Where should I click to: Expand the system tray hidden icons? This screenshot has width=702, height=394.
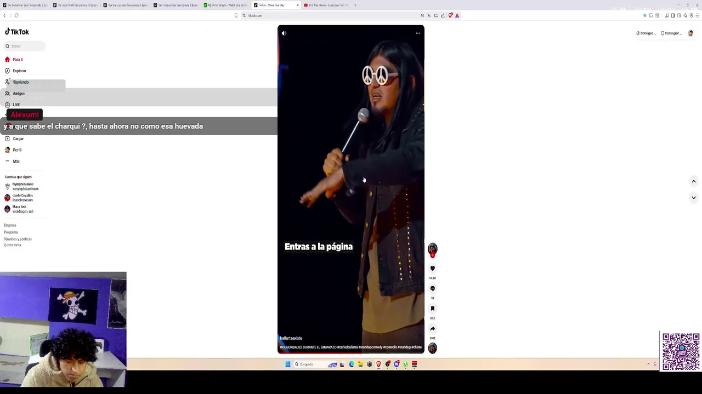tap(648, 364)
